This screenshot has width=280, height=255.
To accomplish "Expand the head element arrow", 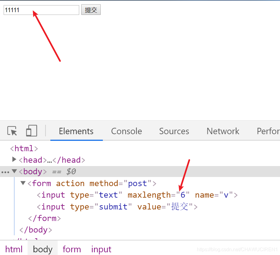I will (14, 159).
